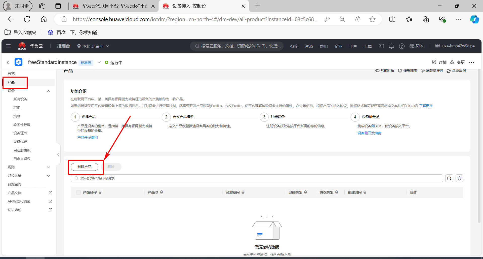Open the browser favorites list icon
The width and height of the screenshot is (483, 259).
[x=409, y=19]
